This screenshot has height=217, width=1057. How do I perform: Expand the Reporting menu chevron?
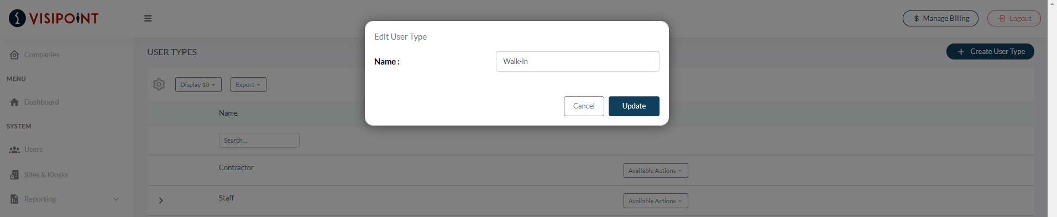coord(116,199)
